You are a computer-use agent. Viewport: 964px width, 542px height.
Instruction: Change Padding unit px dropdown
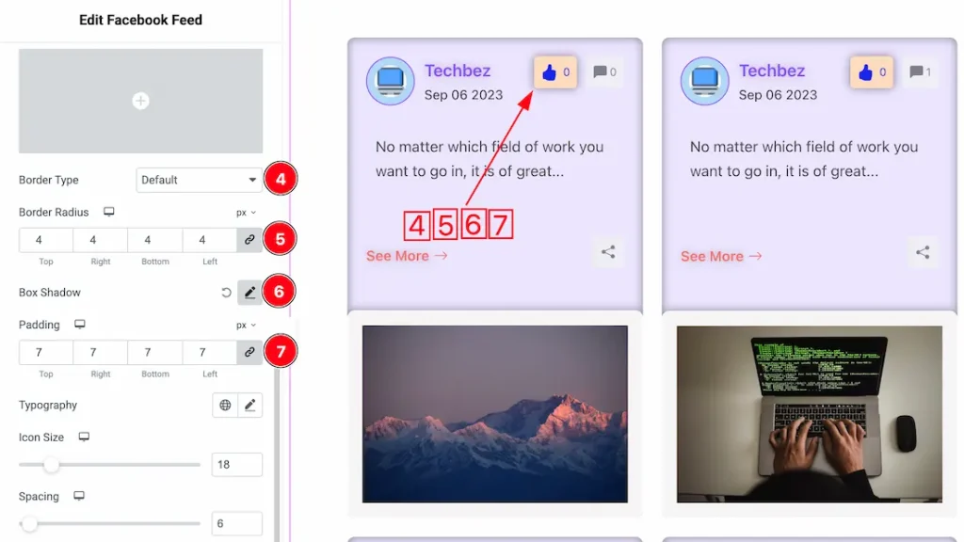coord(246,326)
